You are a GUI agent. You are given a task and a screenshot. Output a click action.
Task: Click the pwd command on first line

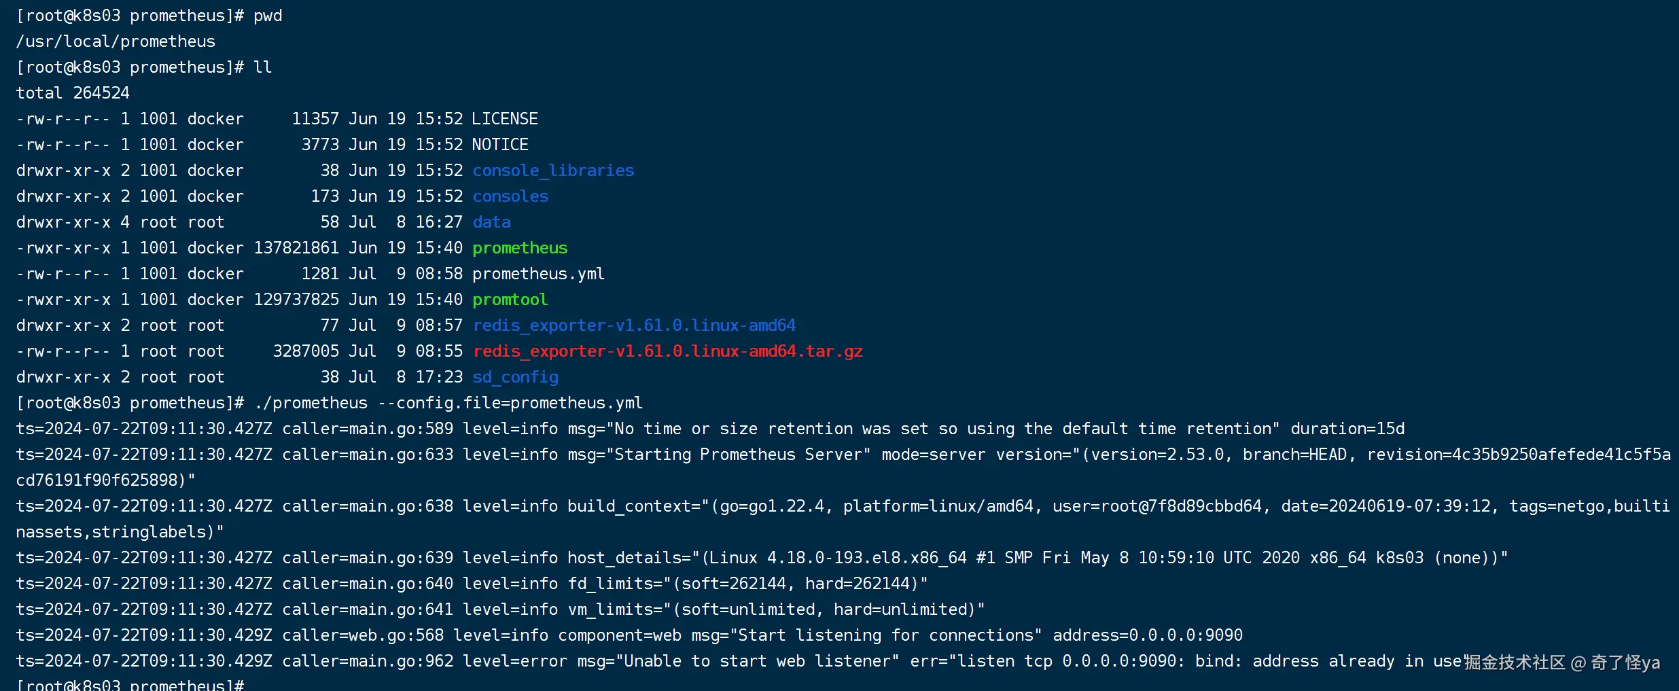coord(268,16)
